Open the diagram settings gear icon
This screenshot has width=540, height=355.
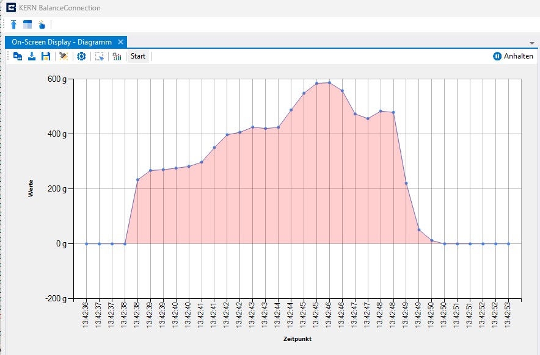coord(82,56)
